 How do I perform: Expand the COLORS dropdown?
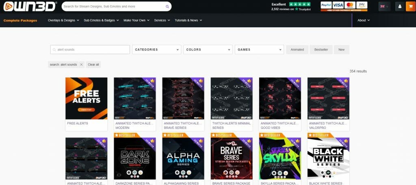tap(208, 50)
